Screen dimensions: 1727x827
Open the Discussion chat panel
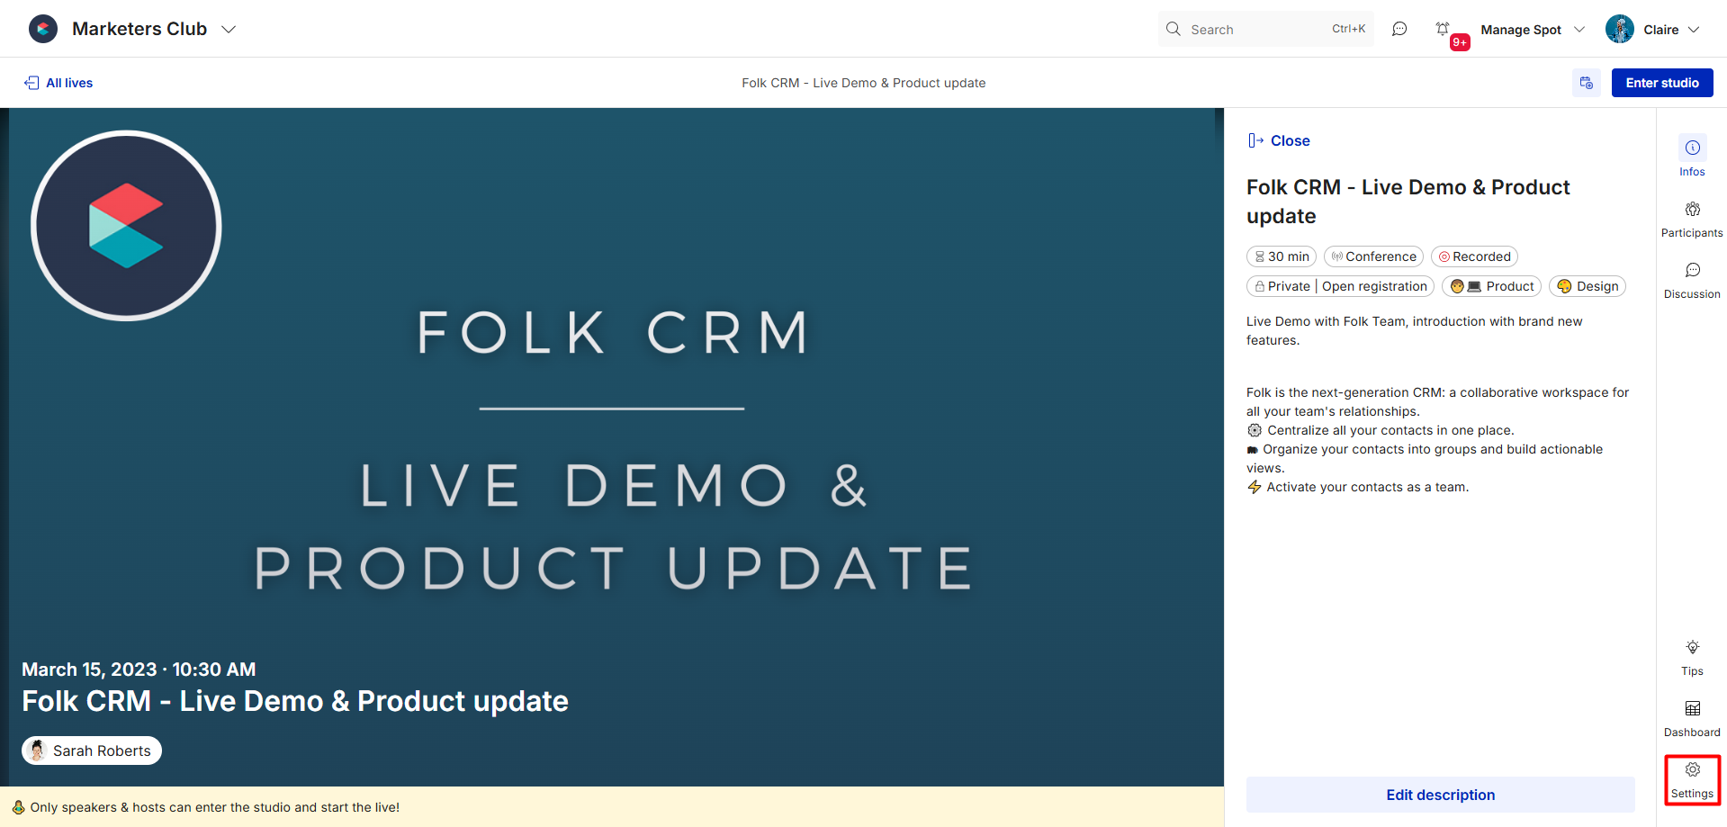click(1692, 280)
